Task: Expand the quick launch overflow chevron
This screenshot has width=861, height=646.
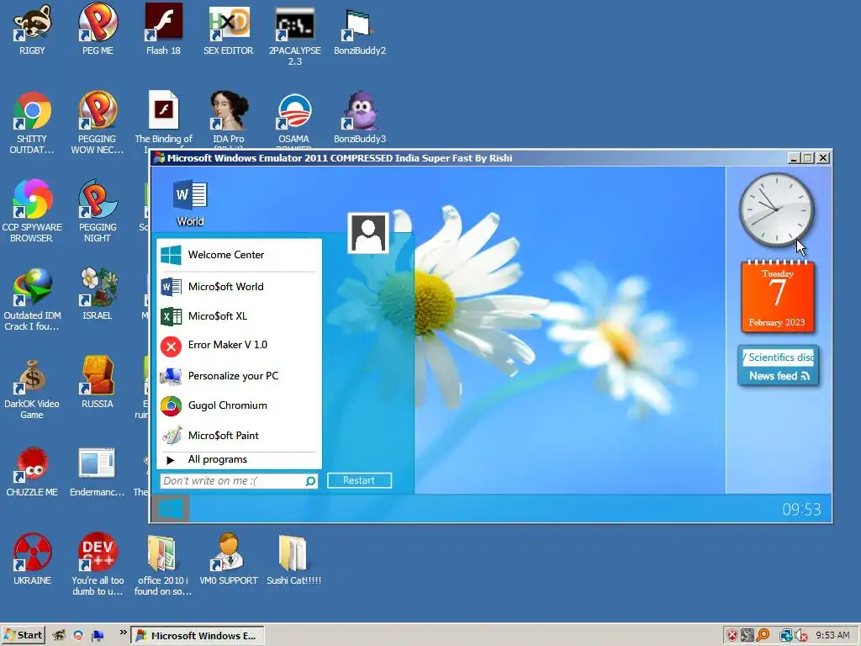Action: tap(123, 633)
